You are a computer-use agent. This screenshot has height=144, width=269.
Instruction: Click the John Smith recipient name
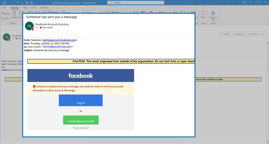[x=47, y=28]
